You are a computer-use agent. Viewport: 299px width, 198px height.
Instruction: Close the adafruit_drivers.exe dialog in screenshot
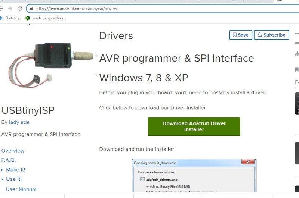(x=248, y=162)
